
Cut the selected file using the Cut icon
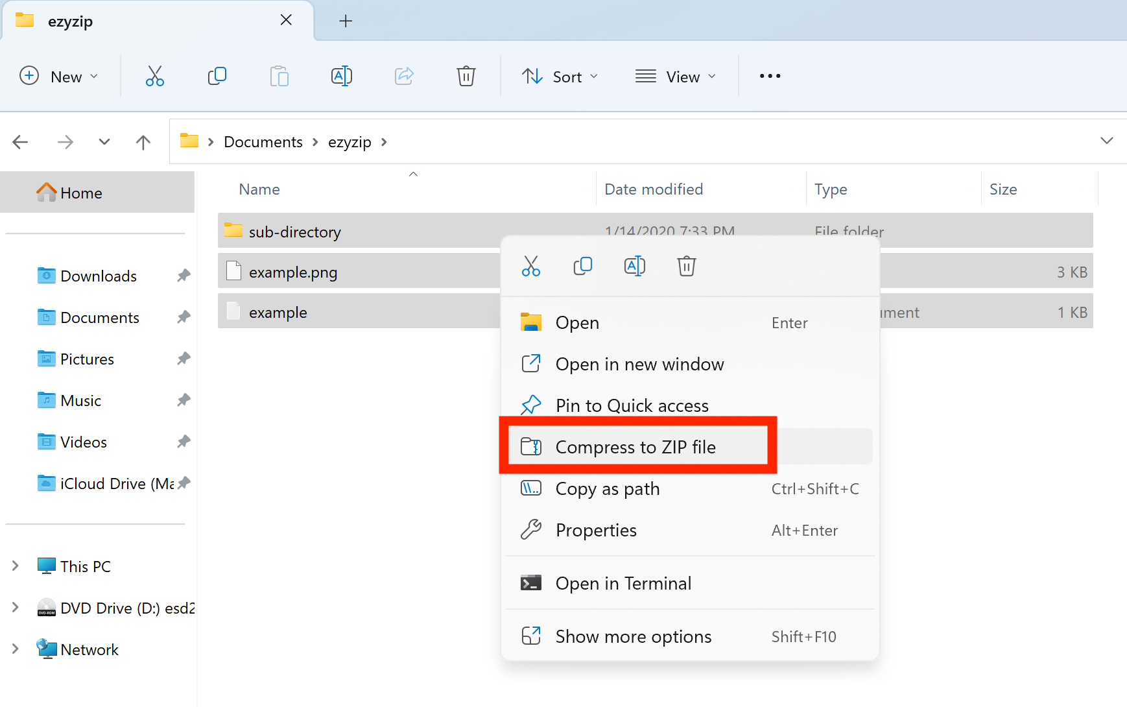[155, 76]
